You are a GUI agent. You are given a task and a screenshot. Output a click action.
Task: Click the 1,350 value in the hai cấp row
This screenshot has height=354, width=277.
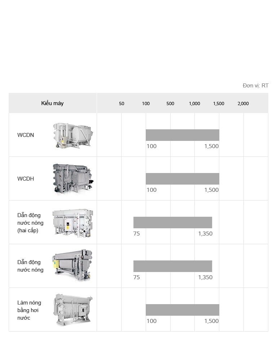205,234
